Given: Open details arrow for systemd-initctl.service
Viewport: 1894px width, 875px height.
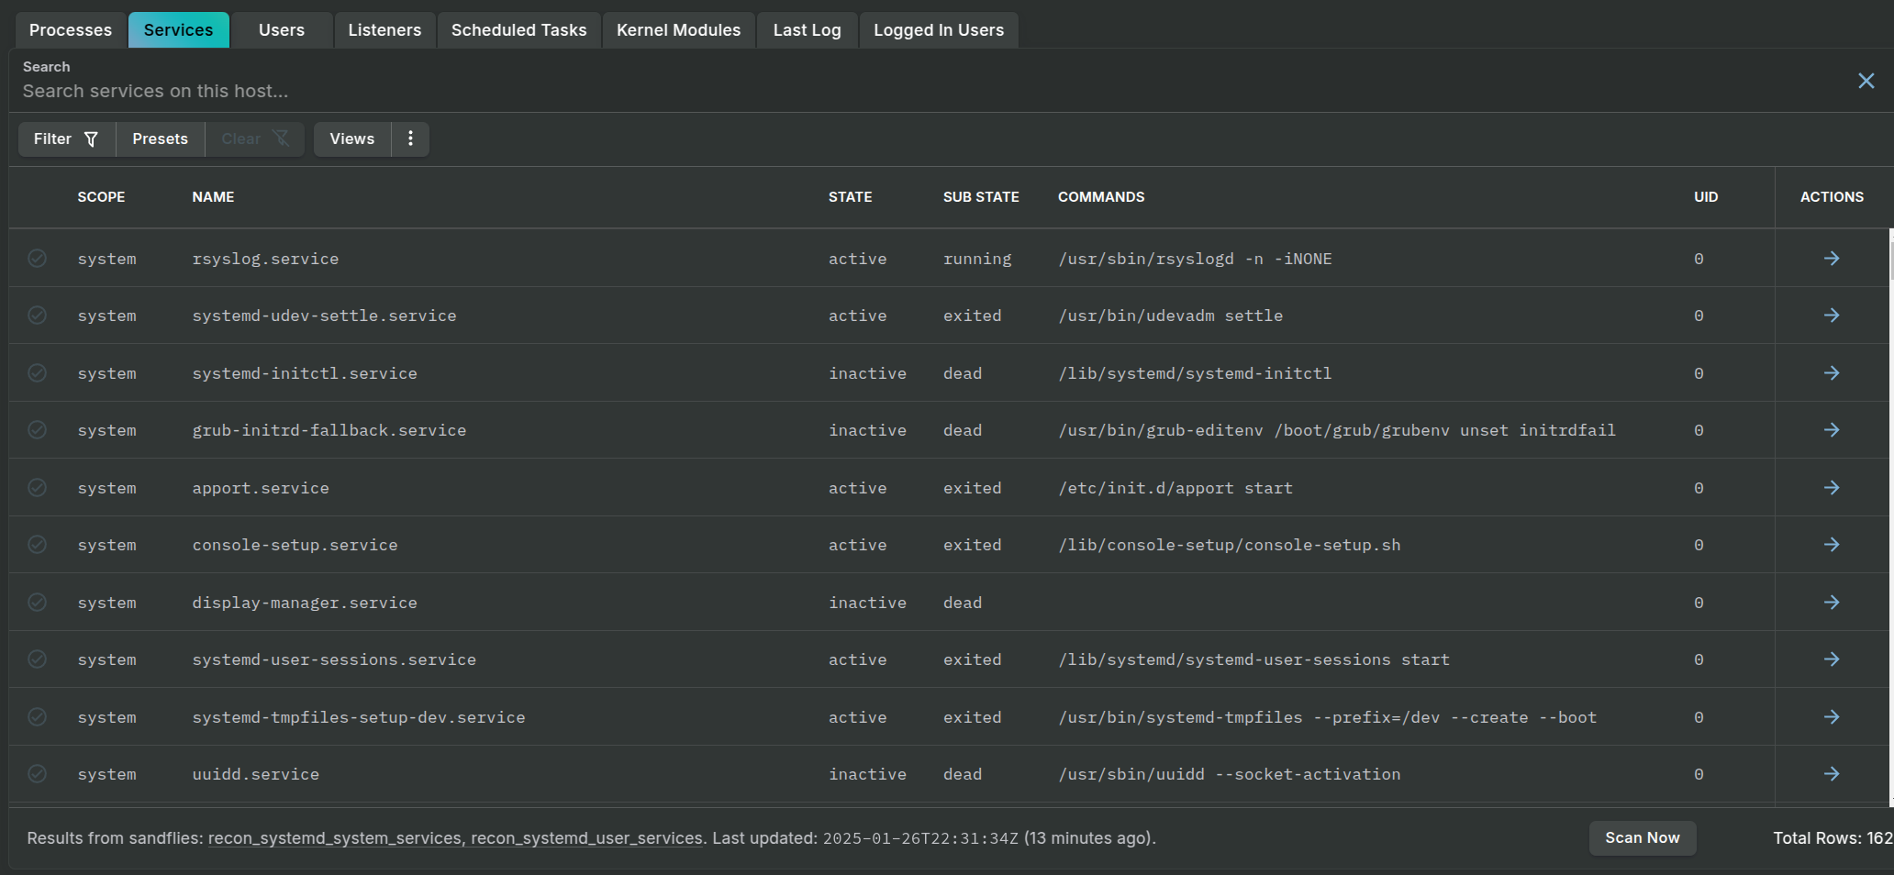Looking at the screenshot, I should point(1832,373).
